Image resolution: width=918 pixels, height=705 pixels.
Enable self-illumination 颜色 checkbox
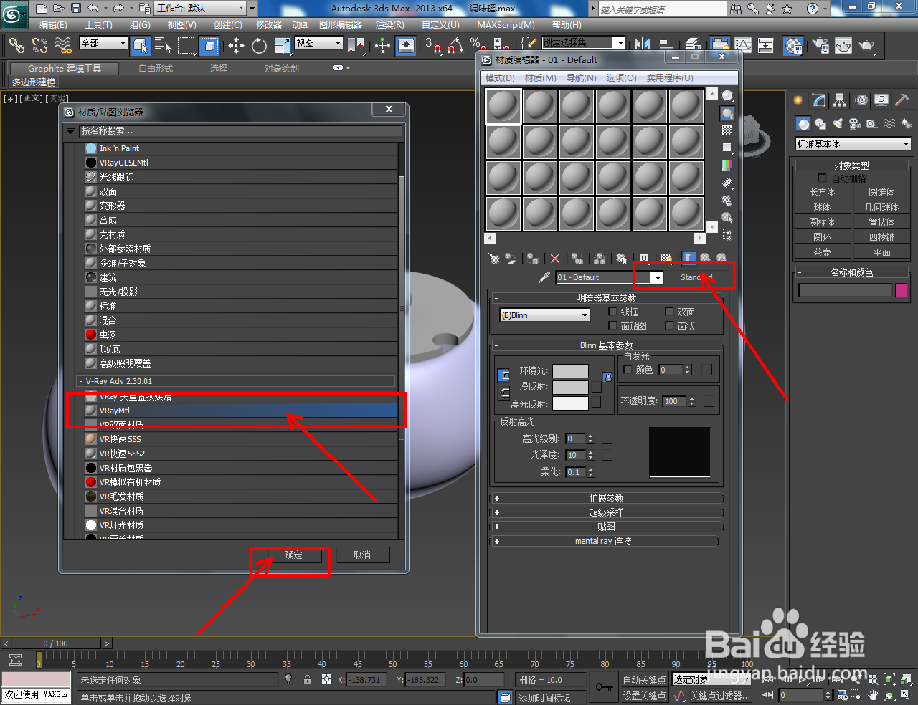click(628, 370)
